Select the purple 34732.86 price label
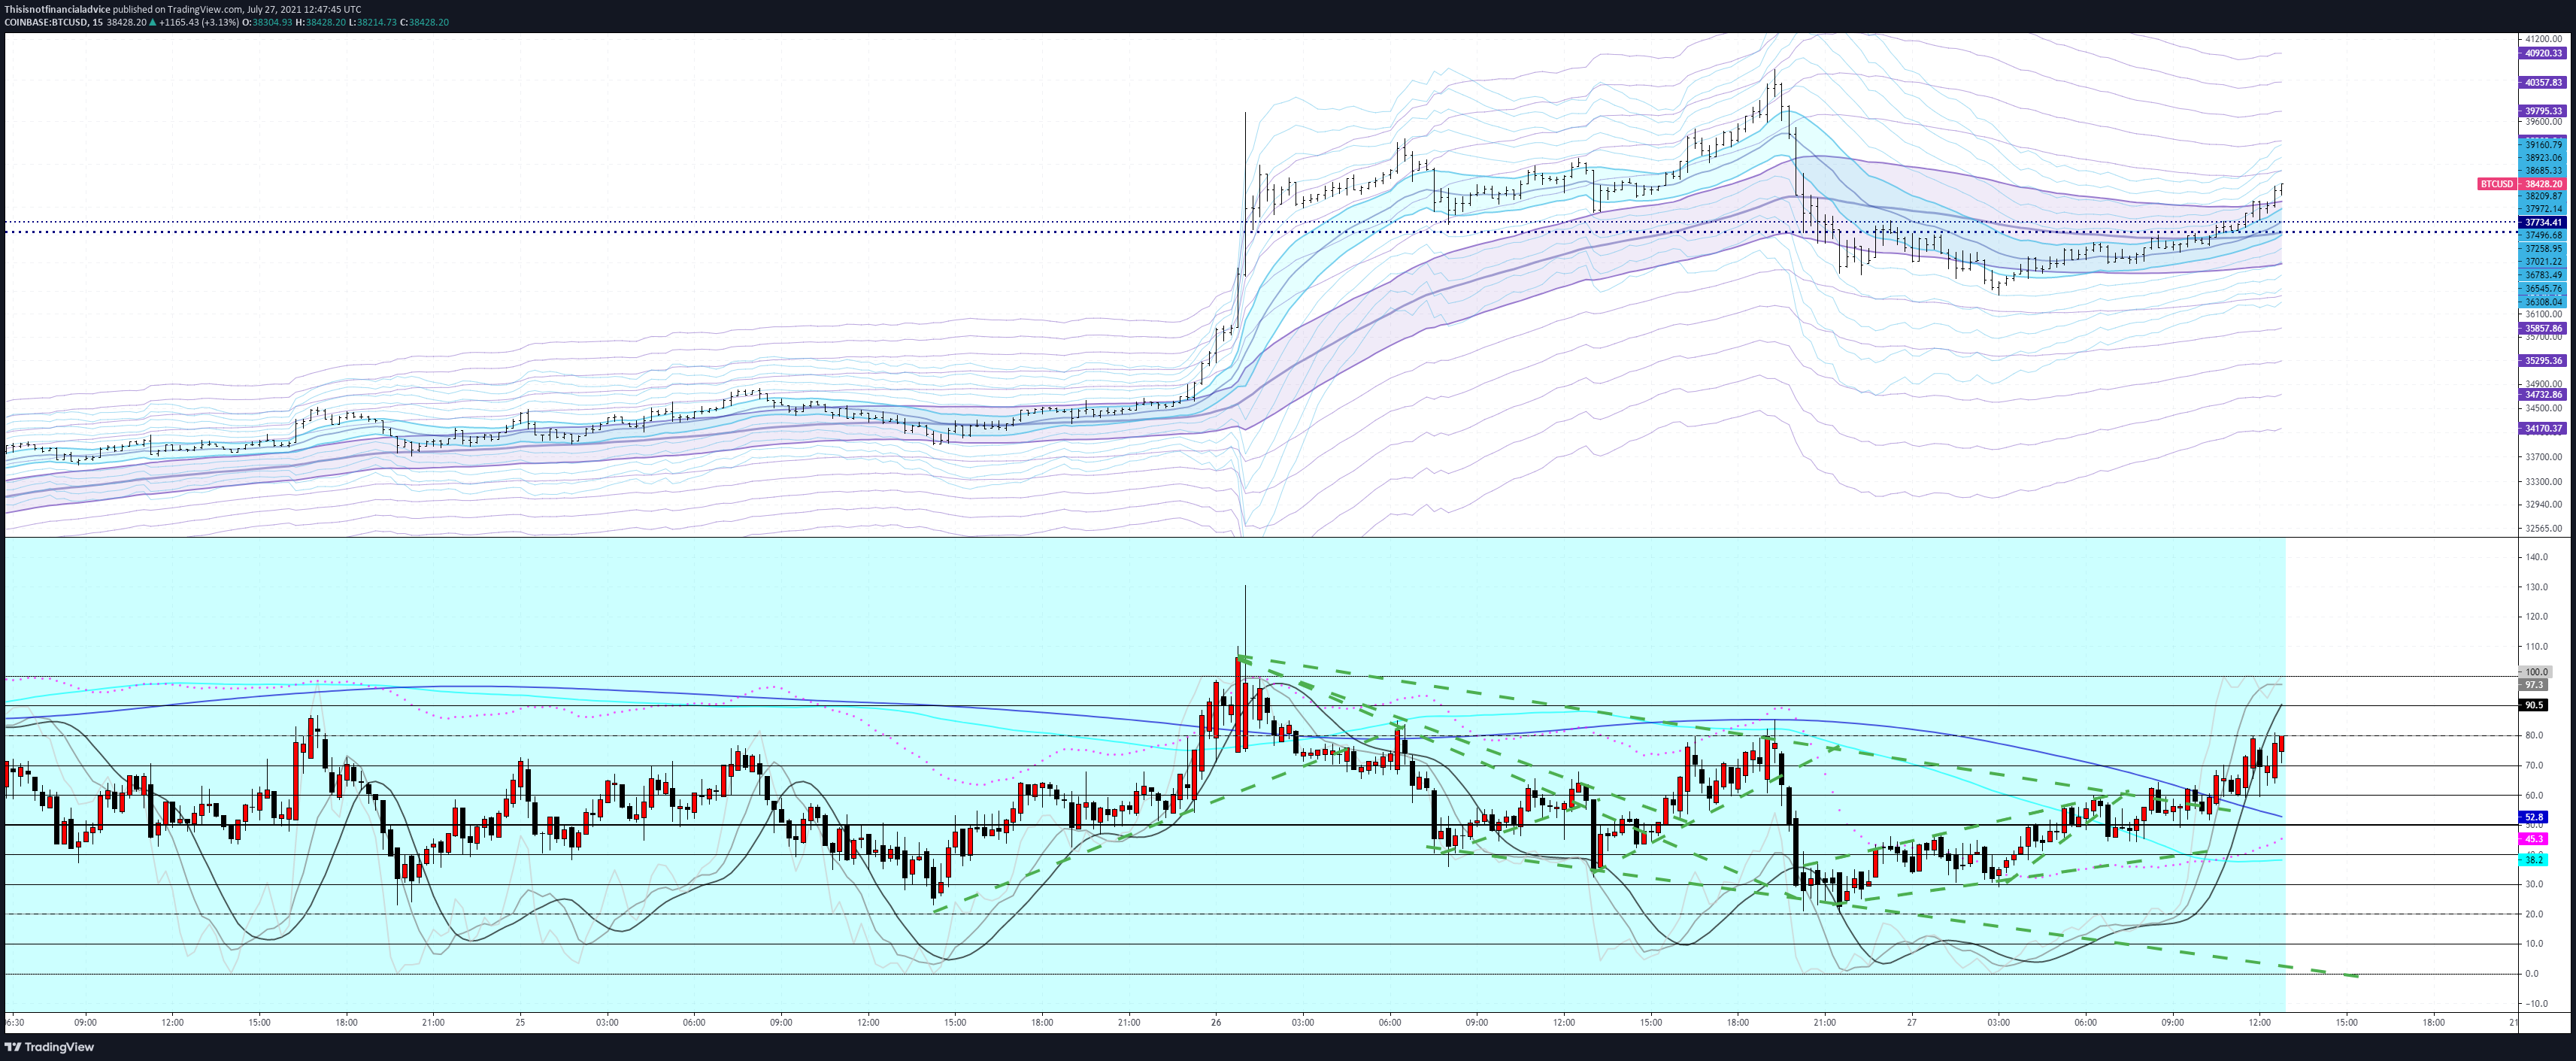2576x1061 pixels. click(x=2543, y=395)
